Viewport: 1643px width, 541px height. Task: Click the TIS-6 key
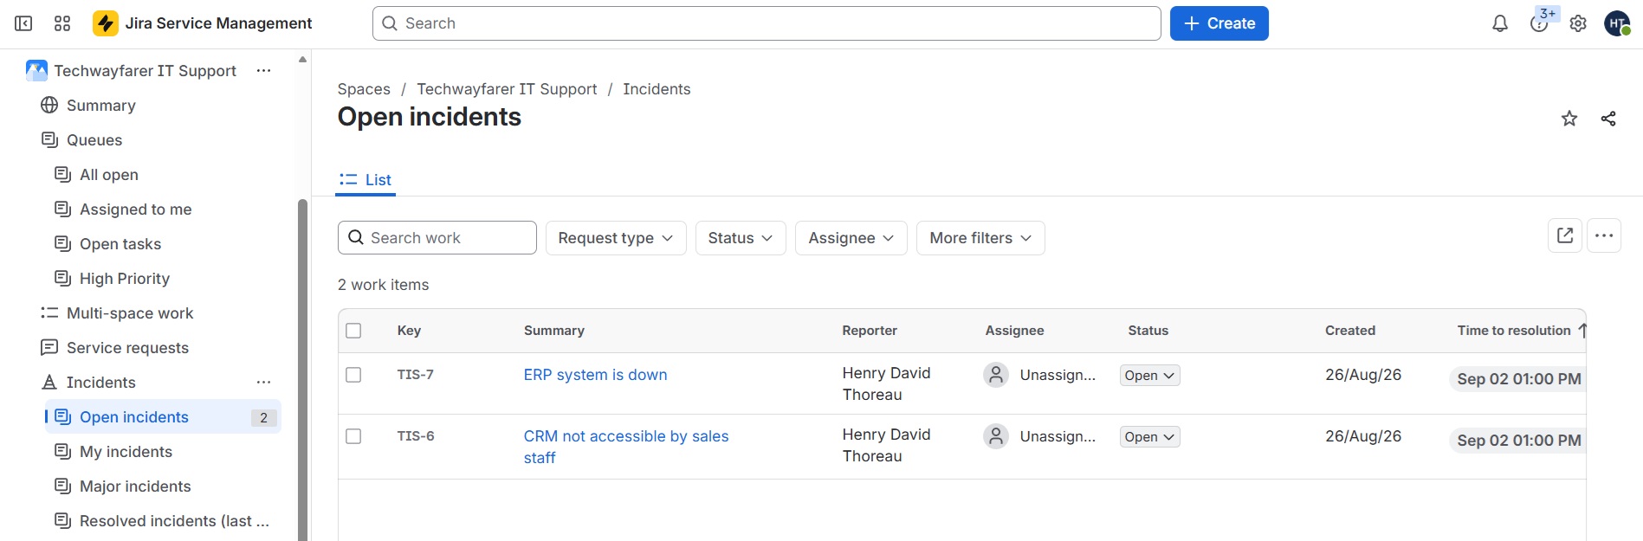[x=416, y=436]
